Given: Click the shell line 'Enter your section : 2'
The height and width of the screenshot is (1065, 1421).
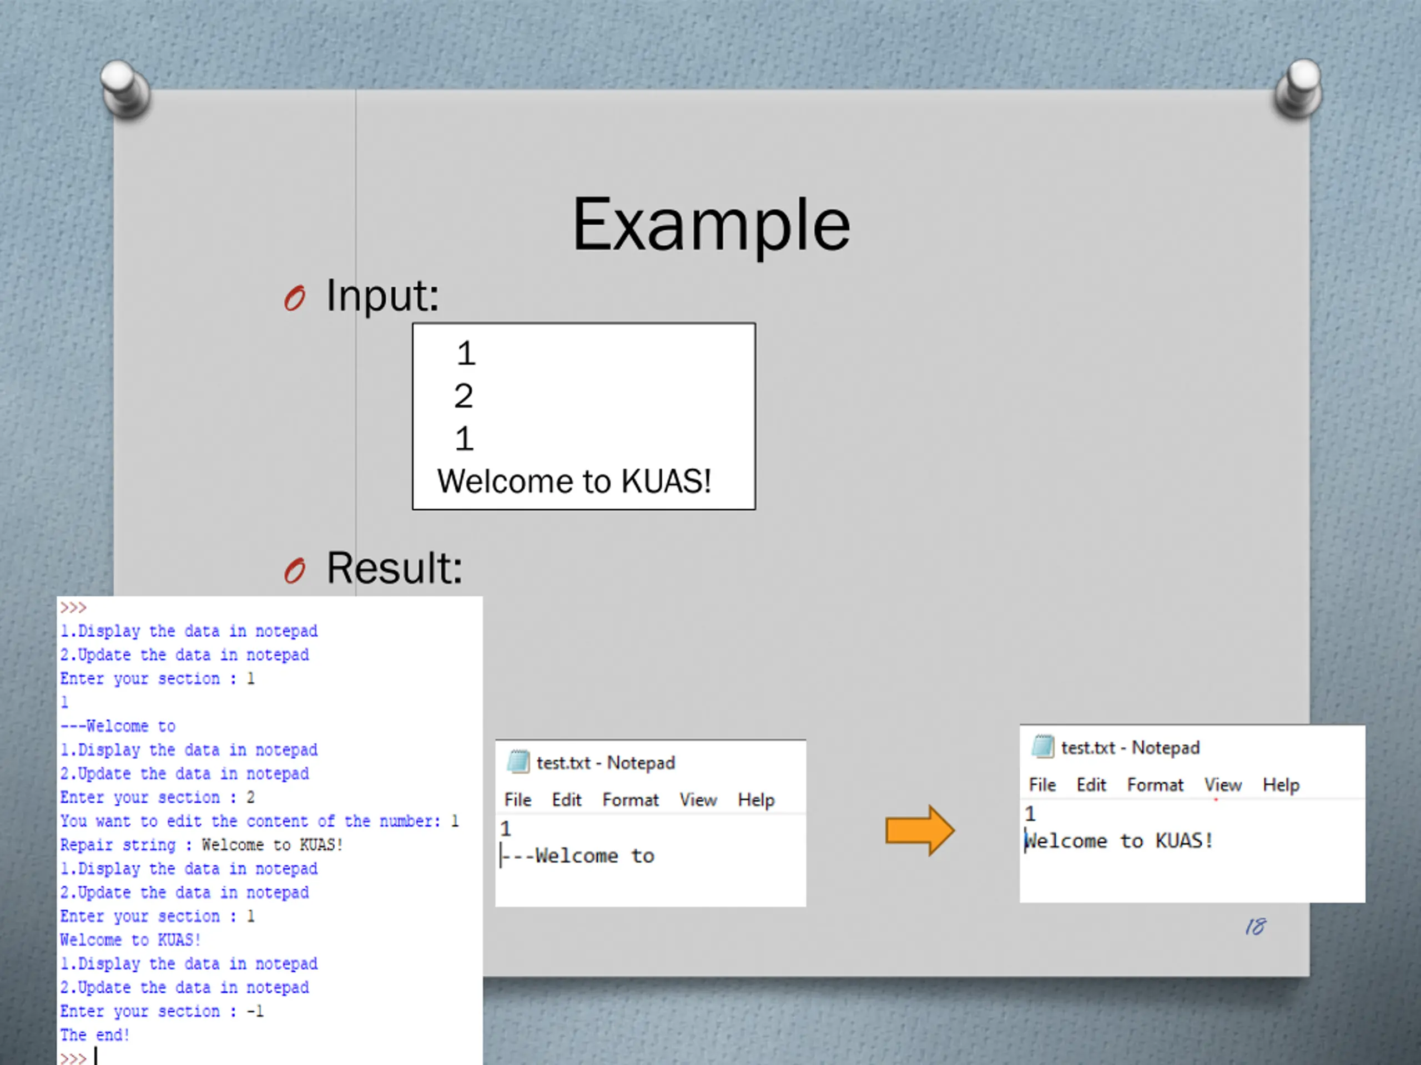Looking at the screenshot, I should pyautogui.click(x=158, y=797).
